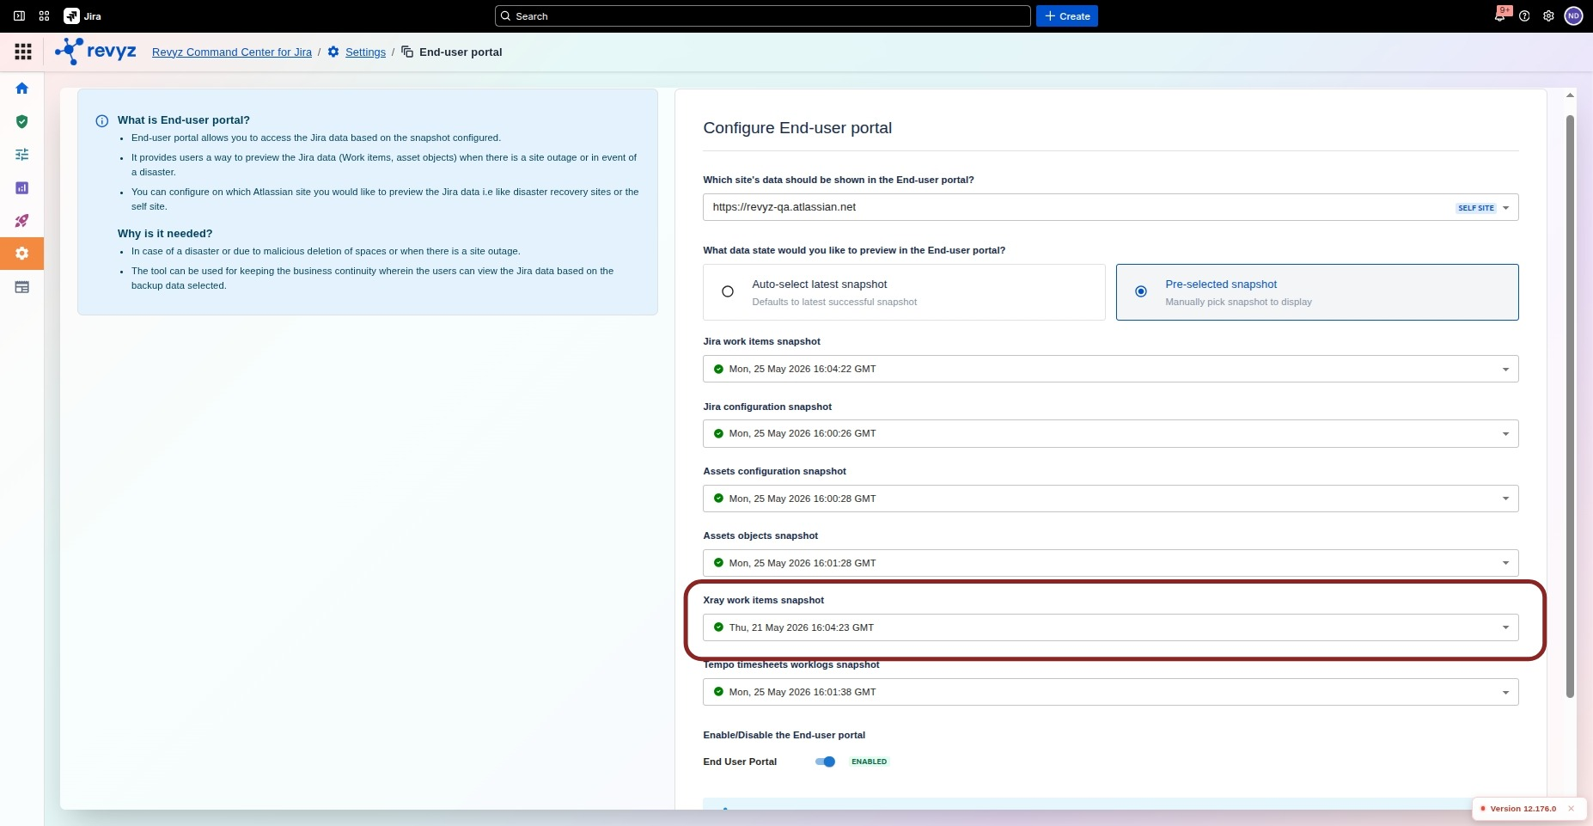Select the highlighted settings gear in sidebar
Image resolution: width=1593 pixels, height=826 pixels.
pyautogui.click(x=22, y=254)
